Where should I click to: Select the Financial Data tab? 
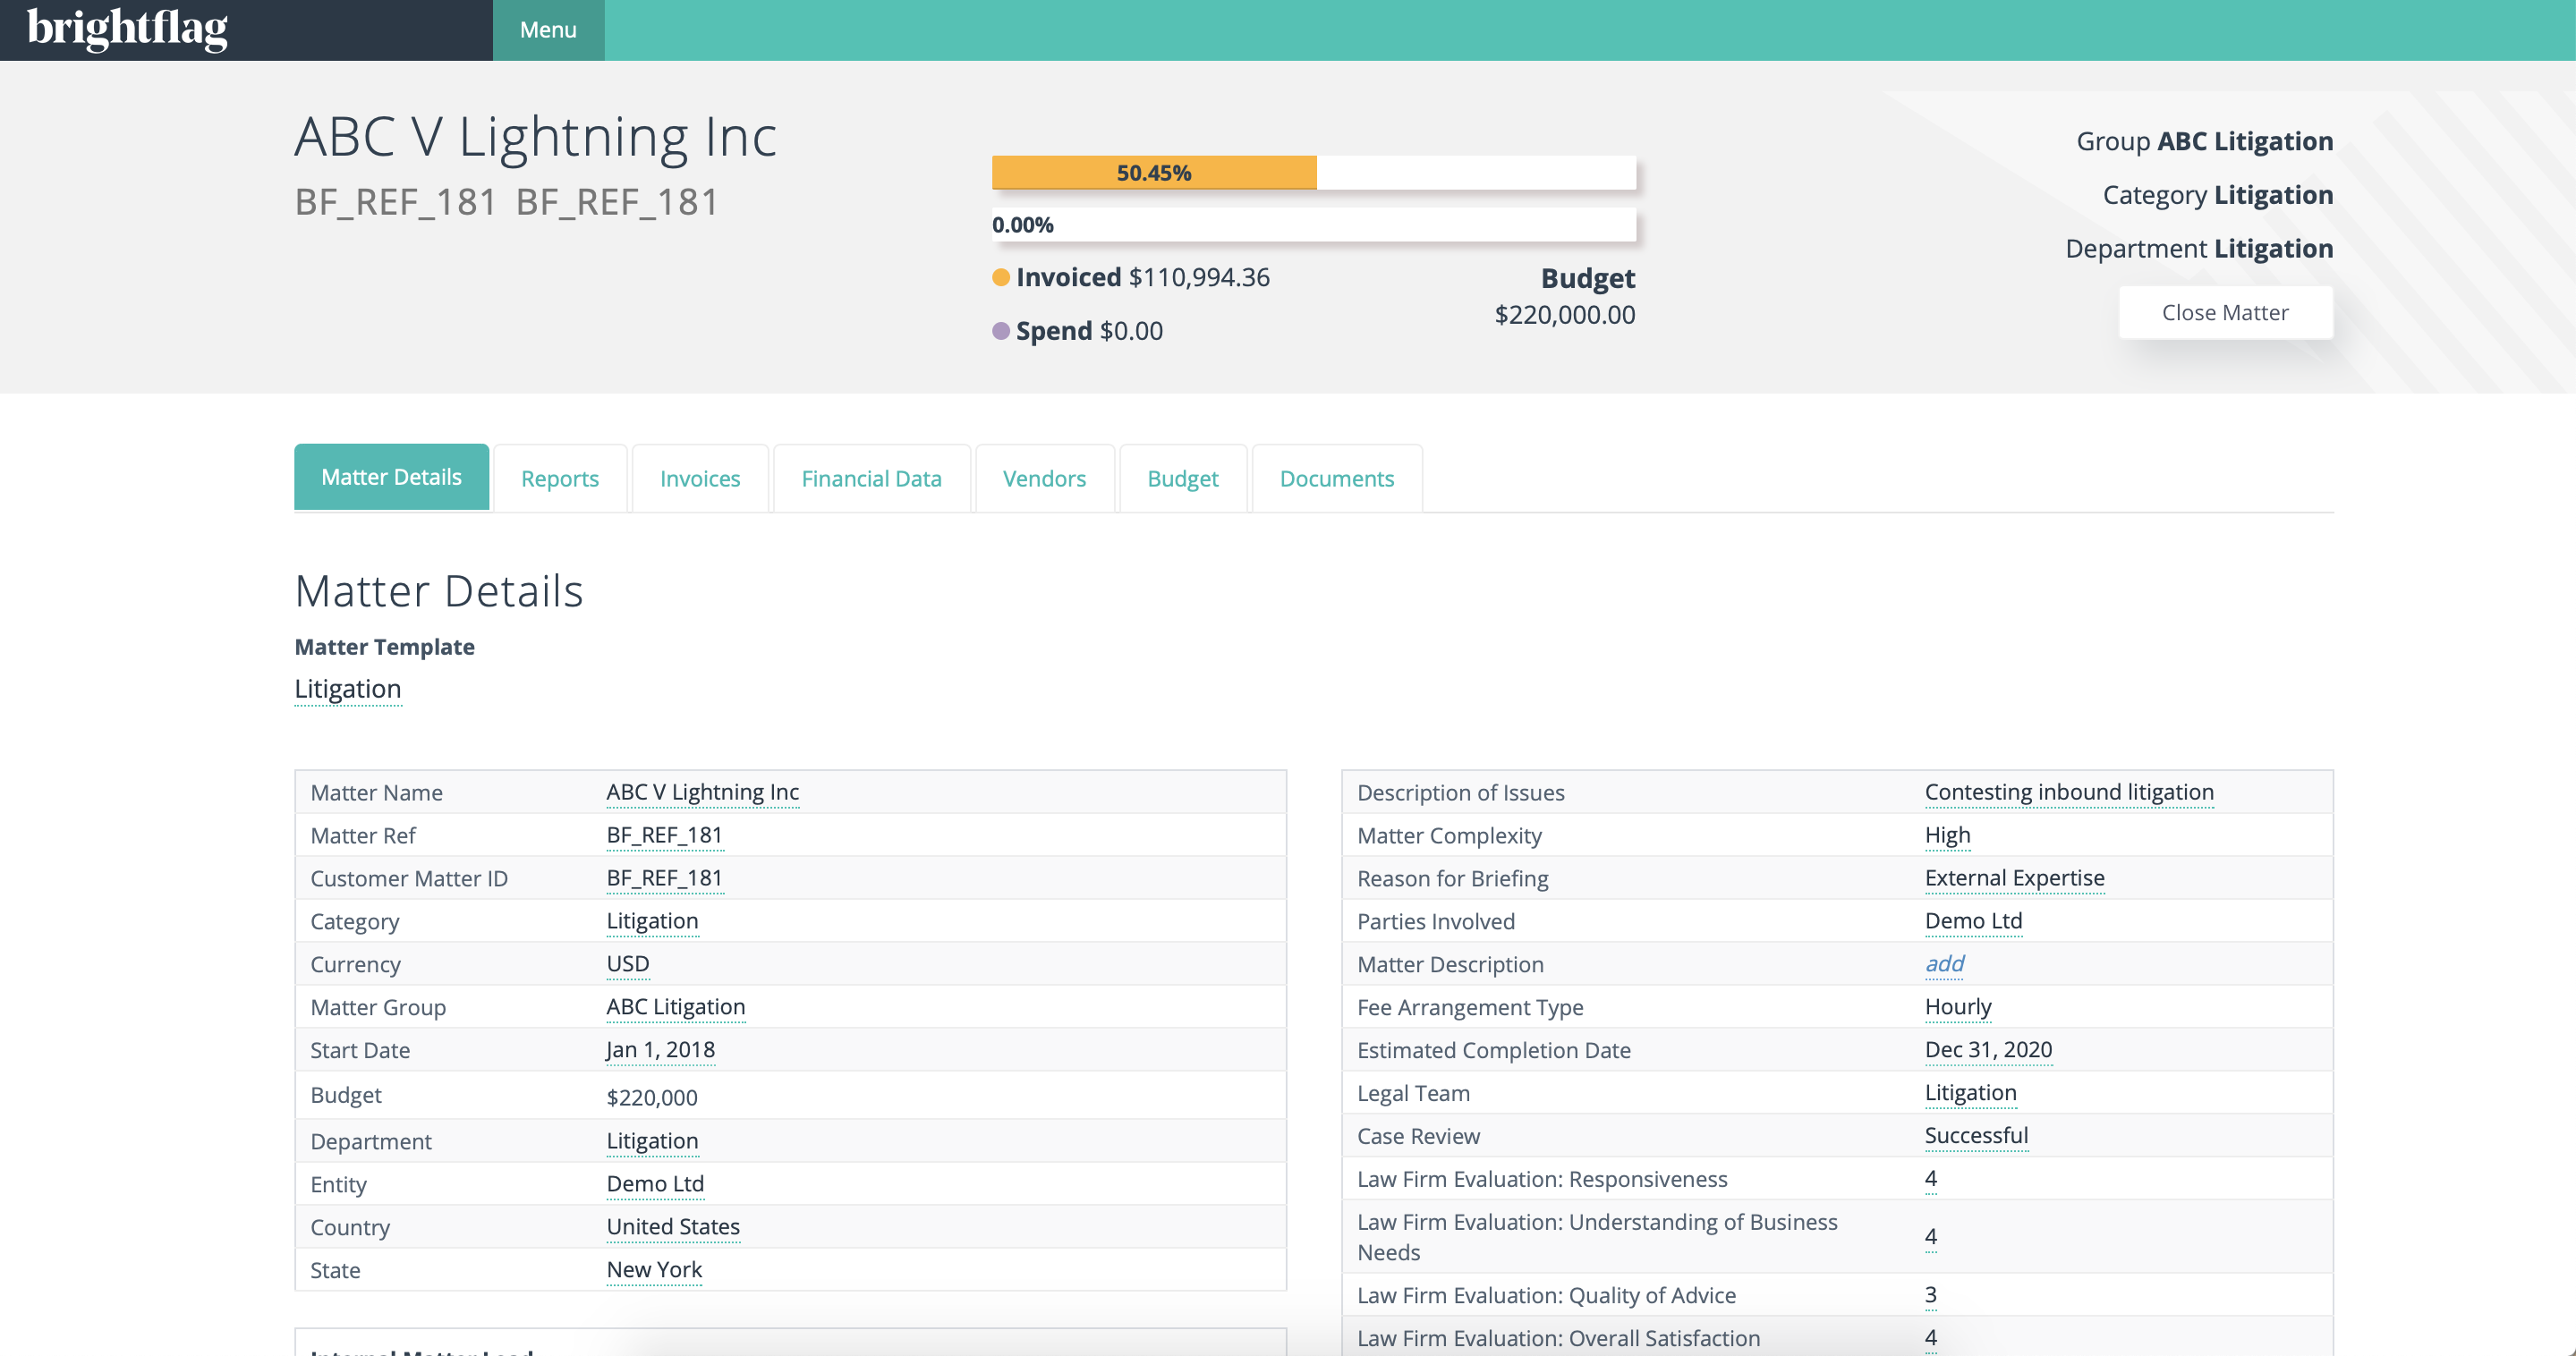[x=871, y=478]
